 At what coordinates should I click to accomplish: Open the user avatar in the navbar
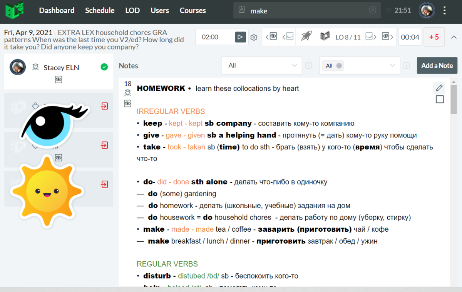pos(427,10)
